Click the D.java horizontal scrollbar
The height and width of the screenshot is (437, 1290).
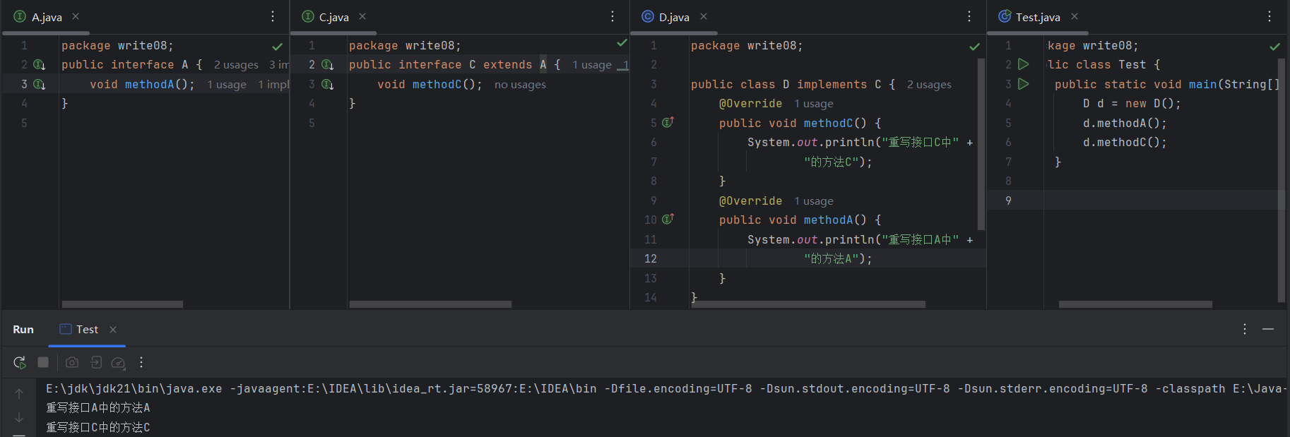coord(809,304)
